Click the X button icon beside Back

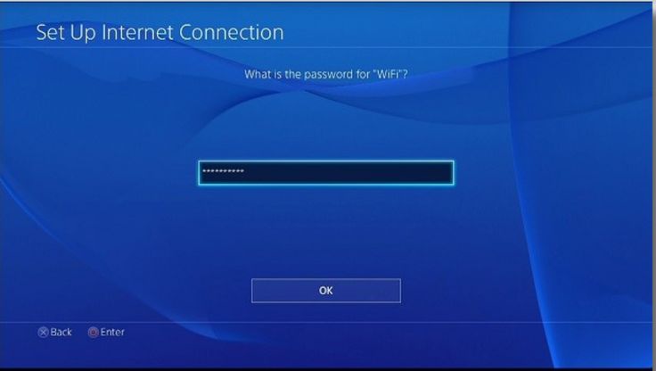tap(43, 332)
